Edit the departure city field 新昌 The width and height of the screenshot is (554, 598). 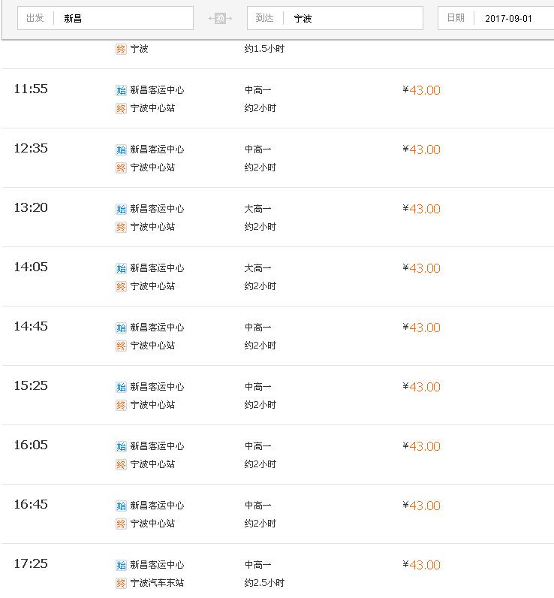[x=124, y=18]
